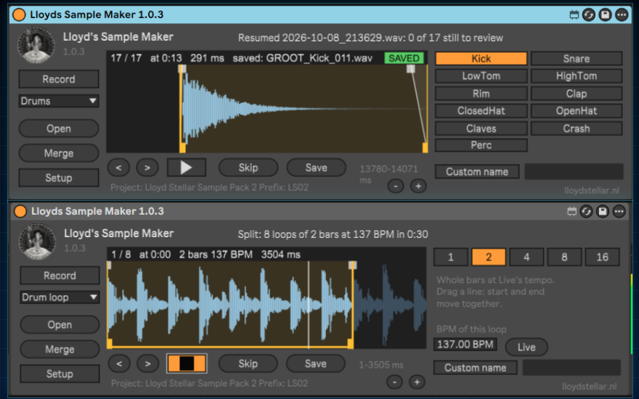
Task: Toggle bottom device's orange activator button
Action: 20,211
